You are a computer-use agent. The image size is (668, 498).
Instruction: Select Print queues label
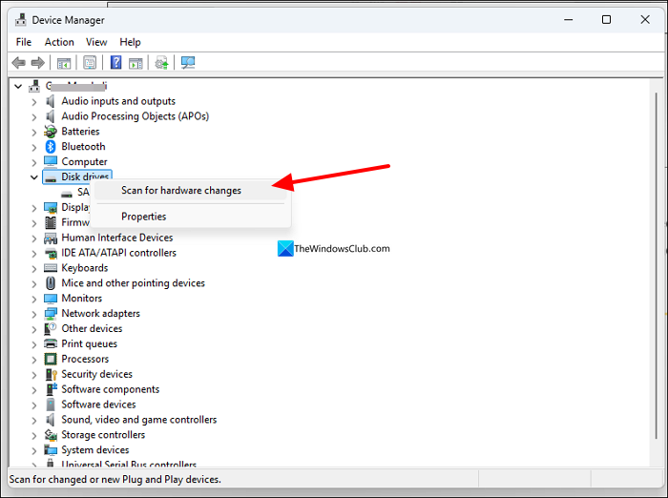[x=89, y=343]
